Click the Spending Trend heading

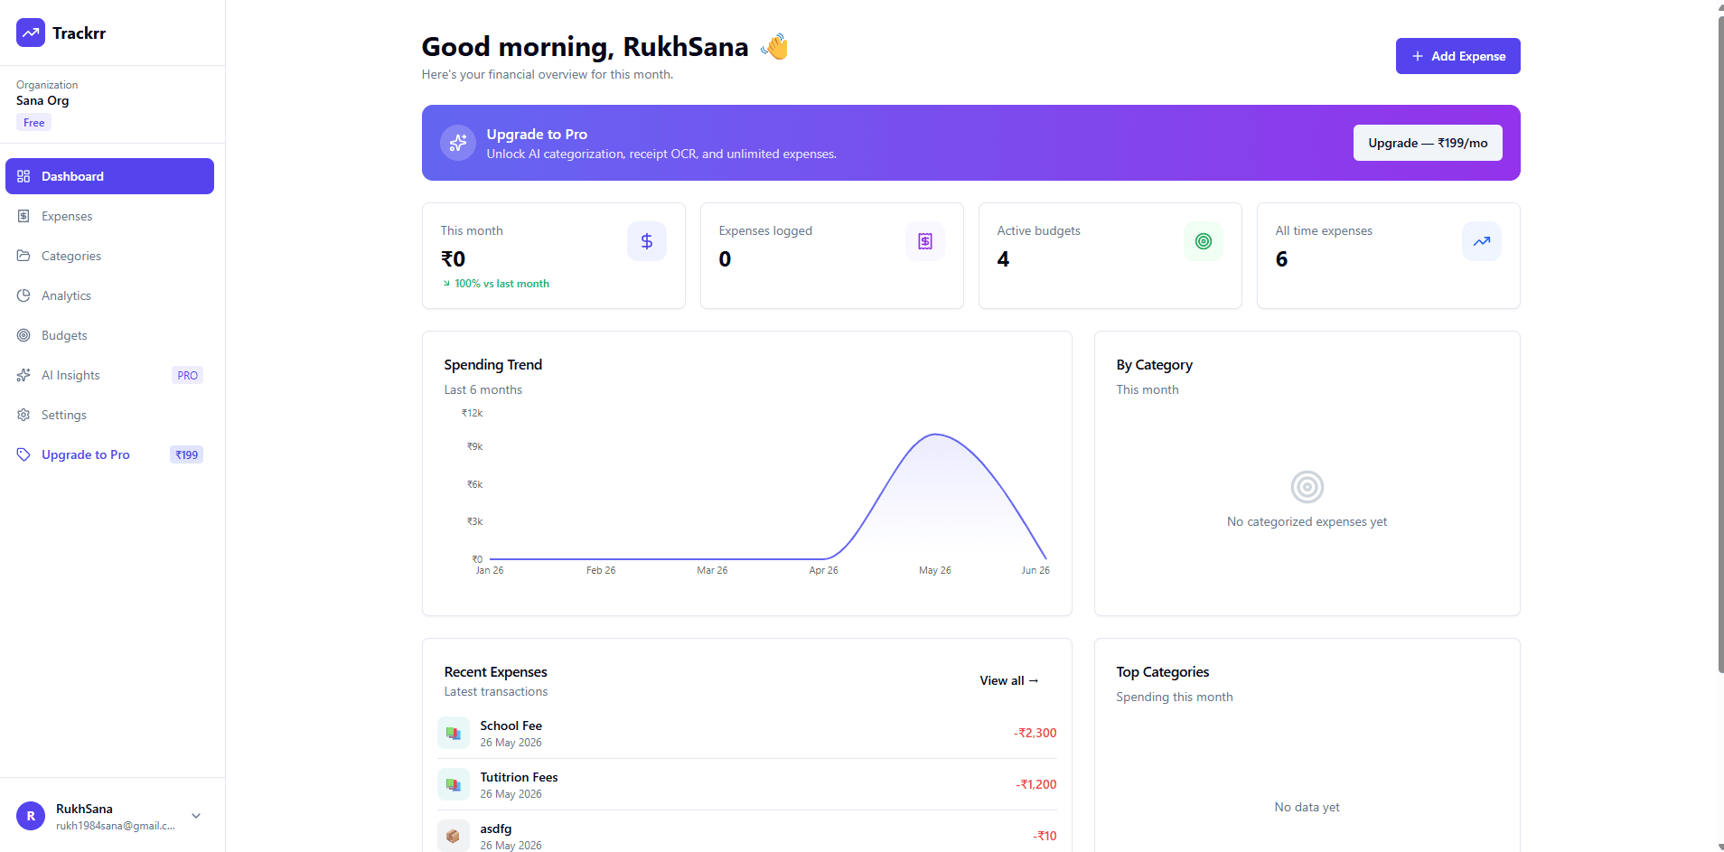tap(493, 364)
